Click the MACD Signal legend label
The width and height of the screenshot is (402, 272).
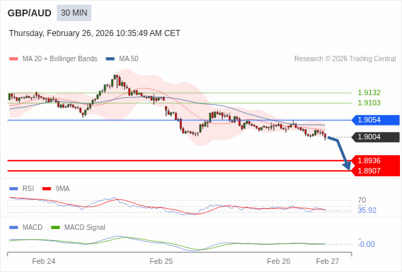pyautogui.click(x=85, y=228)
